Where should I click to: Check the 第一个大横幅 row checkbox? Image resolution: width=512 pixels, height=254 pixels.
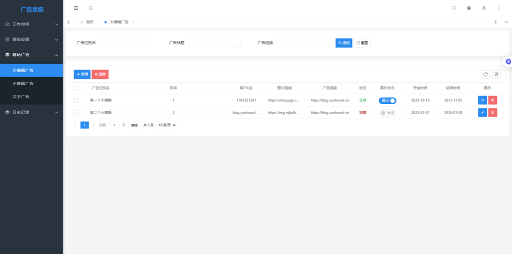point(76,100)
